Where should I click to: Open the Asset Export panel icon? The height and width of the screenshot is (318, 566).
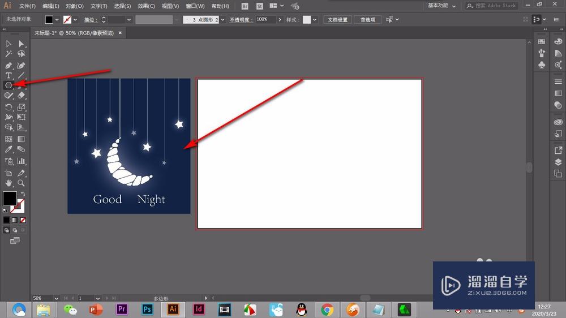click(558, 150)
